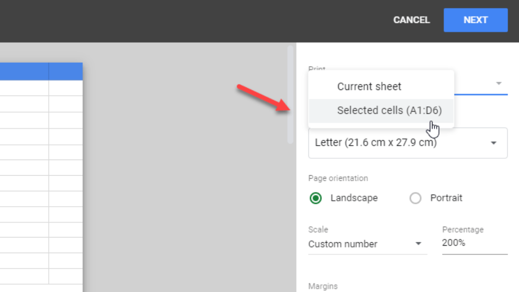The width and height of the screenshot is (519, 292).
Task: Click the Scale dropdown caret icon
Action: point(418,244)
